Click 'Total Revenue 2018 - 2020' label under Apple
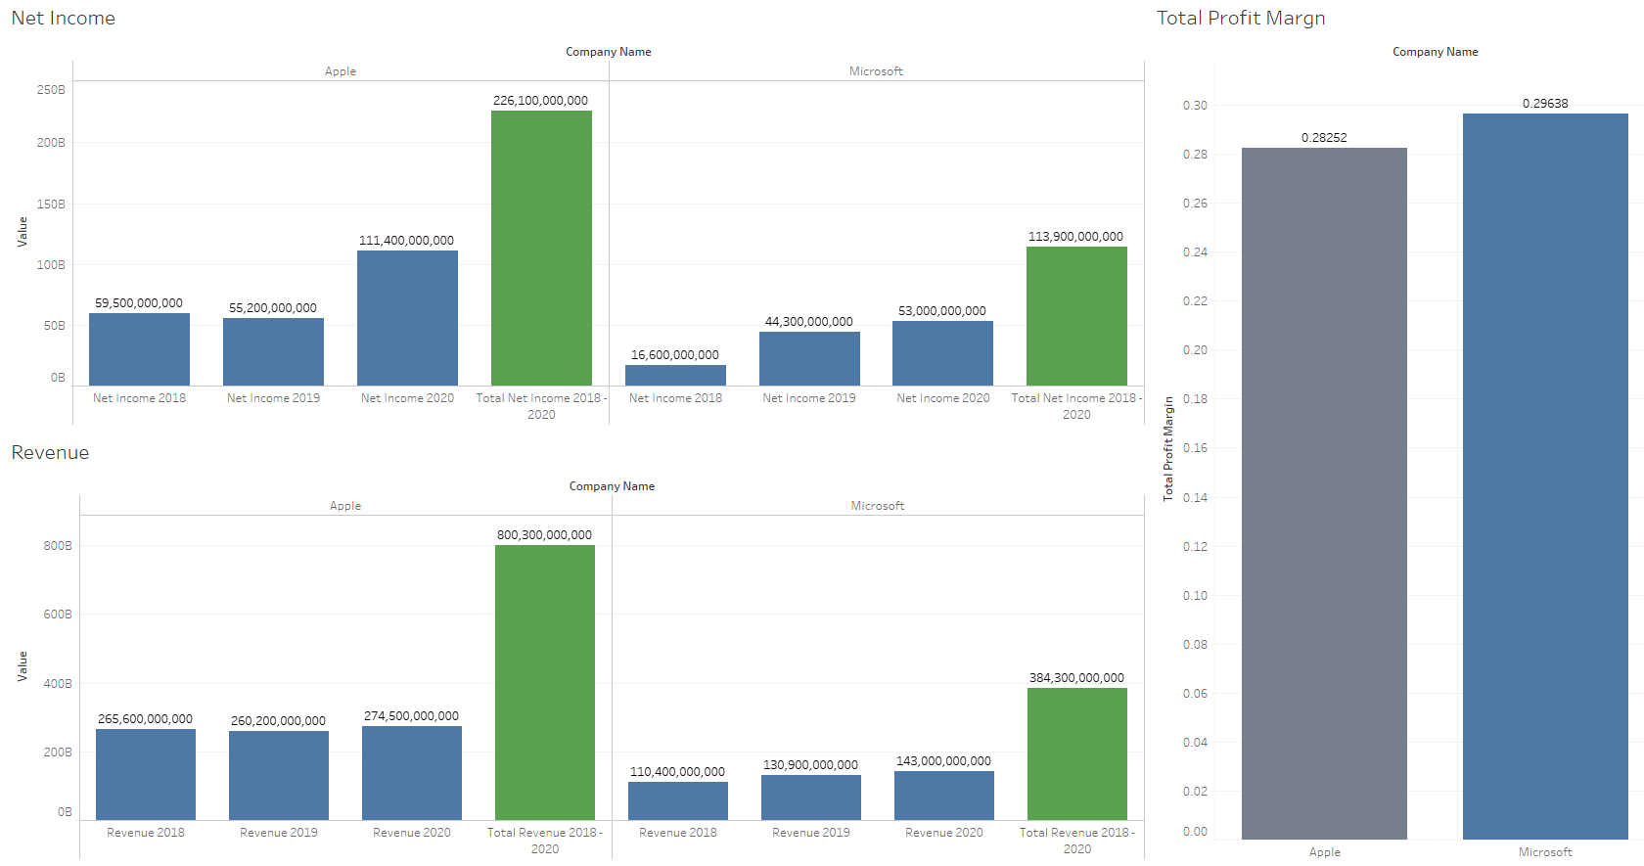The width and height of the screenshot is (1644, 866). [545, 841]
